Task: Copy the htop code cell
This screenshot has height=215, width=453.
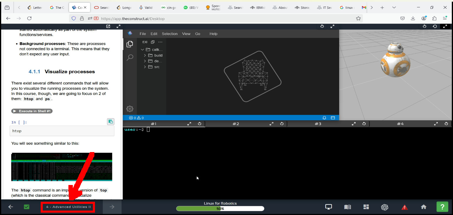Action: coord(110,121)
